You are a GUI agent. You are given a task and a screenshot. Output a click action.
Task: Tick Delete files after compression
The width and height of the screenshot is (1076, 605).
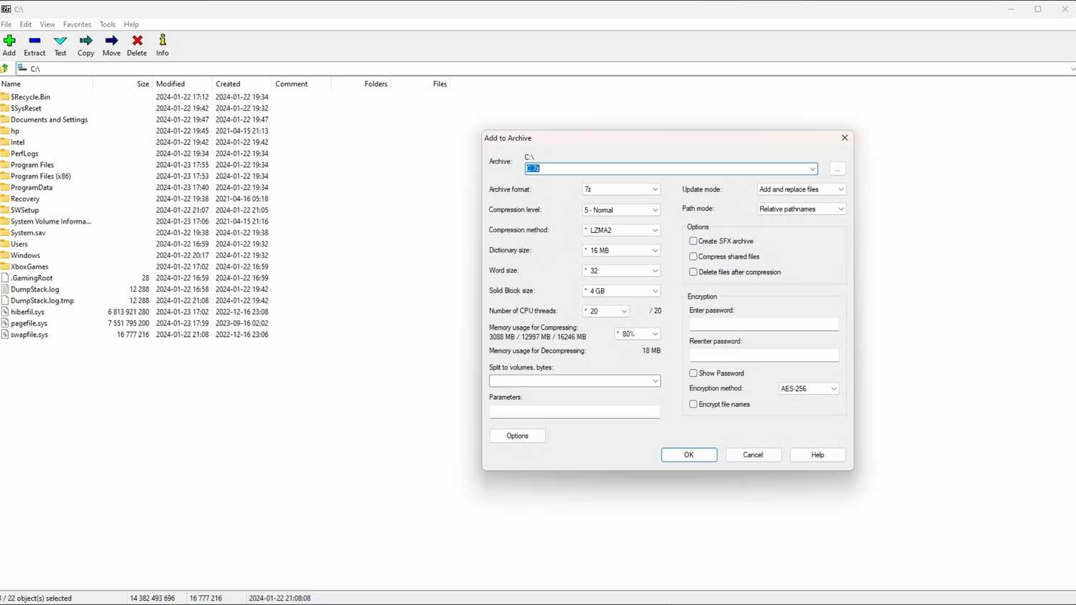[x=693, y=272]
